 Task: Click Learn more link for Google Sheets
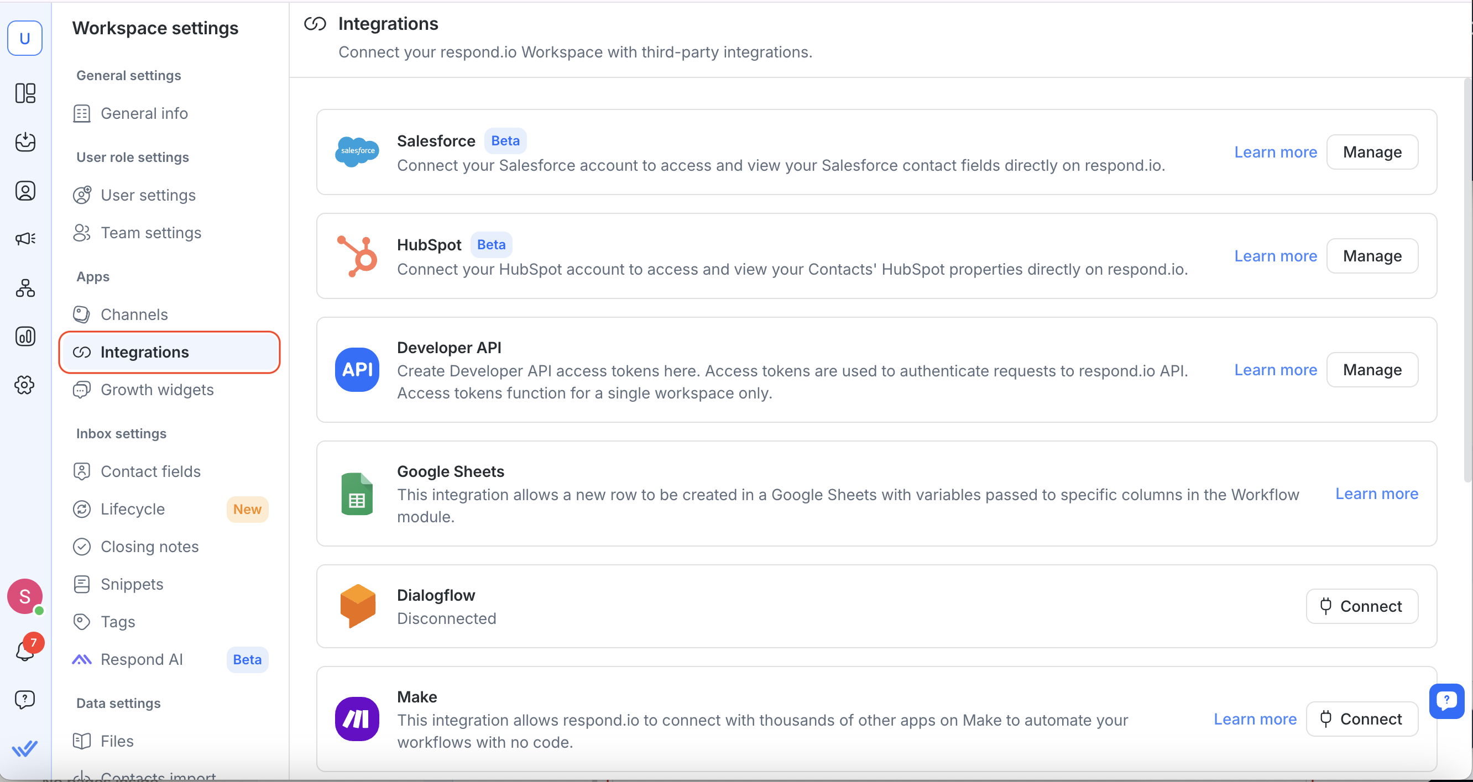[1376, 494]
